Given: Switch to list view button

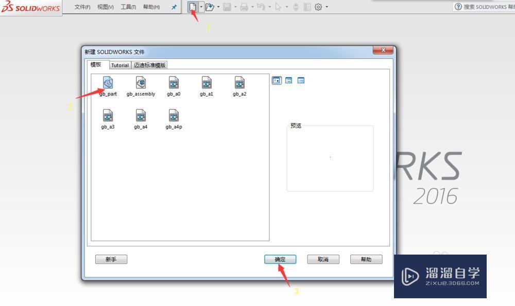Looking at the screenshot, I should (x=289, y=80).
